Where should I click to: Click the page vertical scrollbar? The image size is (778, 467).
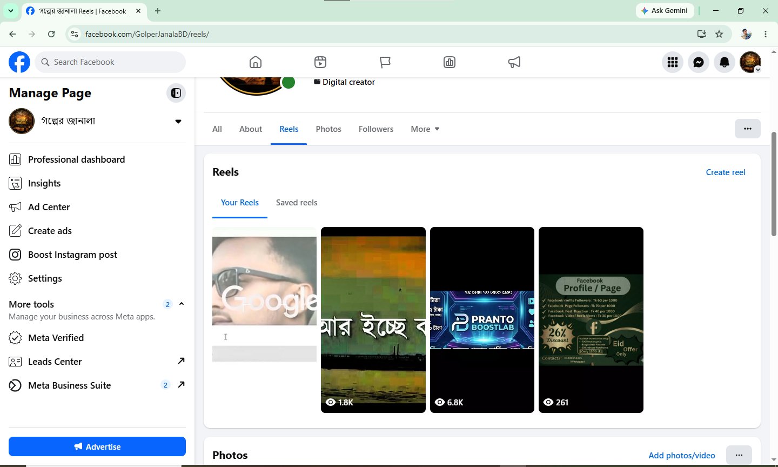tap(774, 184)
